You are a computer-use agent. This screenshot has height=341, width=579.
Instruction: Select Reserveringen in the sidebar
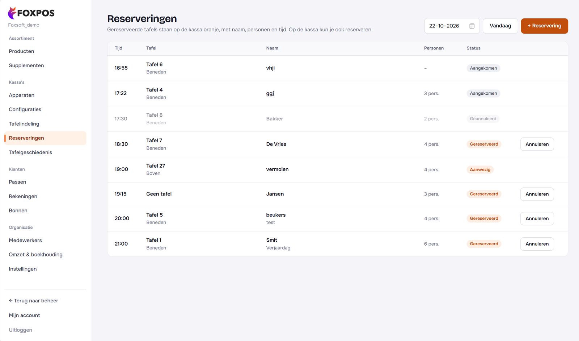45,138
